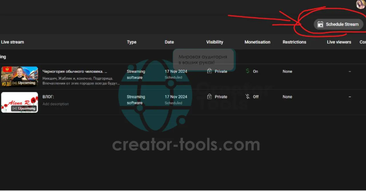Click None restriction in ВЛОГ: row
Image resolution: width=366 pixels, height=191 pixels.
[x=287, y=97]
